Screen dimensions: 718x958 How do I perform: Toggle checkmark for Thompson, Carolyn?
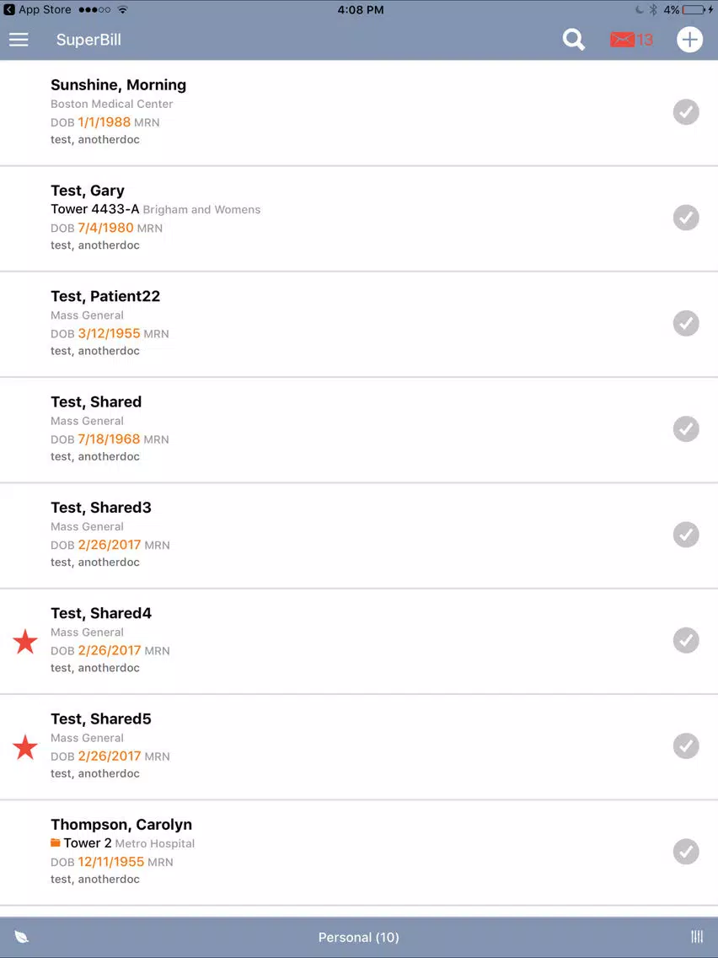[x=686, y=852]
